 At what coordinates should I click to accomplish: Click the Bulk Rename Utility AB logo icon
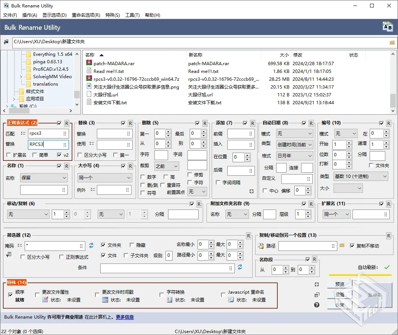388,26
